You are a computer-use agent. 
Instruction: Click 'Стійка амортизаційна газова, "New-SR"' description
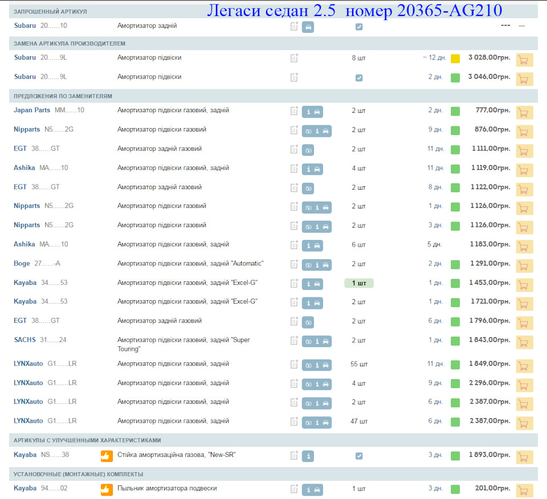point(177,455)
